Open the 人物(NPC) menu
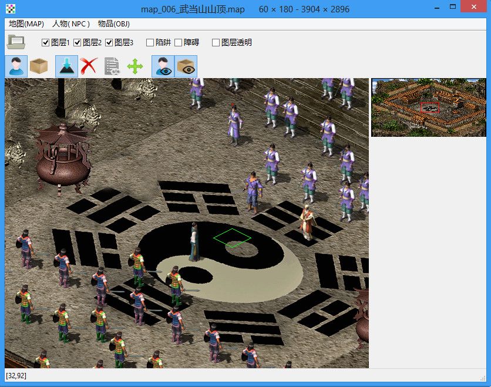The width and height of the screenshot is (491, 387). click(70, 24)
